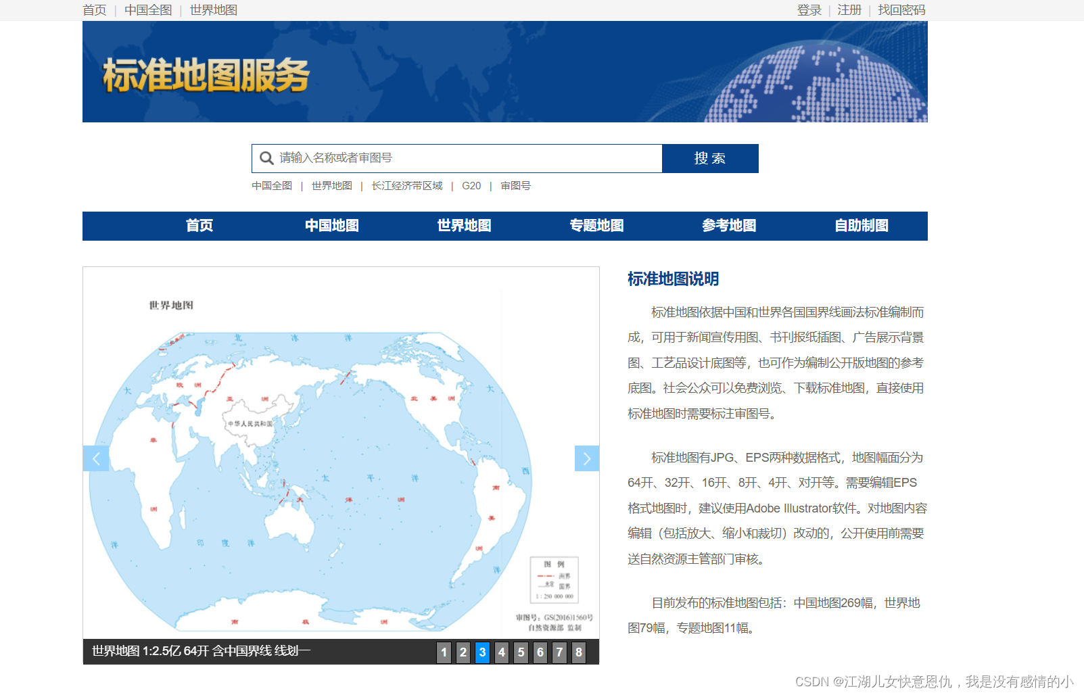Open the 自助制图 menu item
1084x695 pixels.
click(862, 226)
